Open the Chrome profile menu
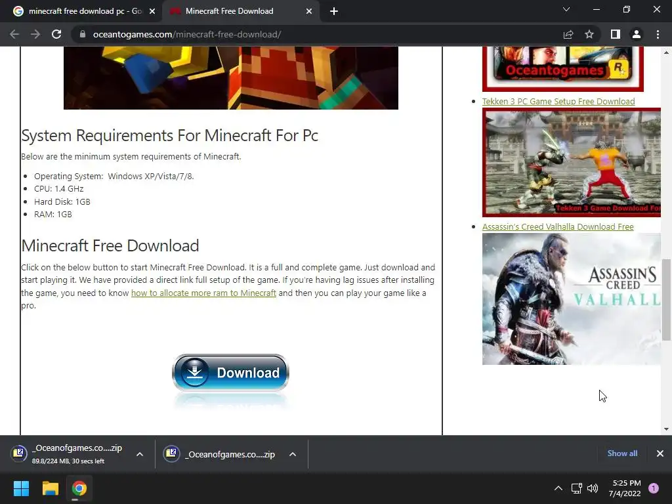 click(637, 34)
